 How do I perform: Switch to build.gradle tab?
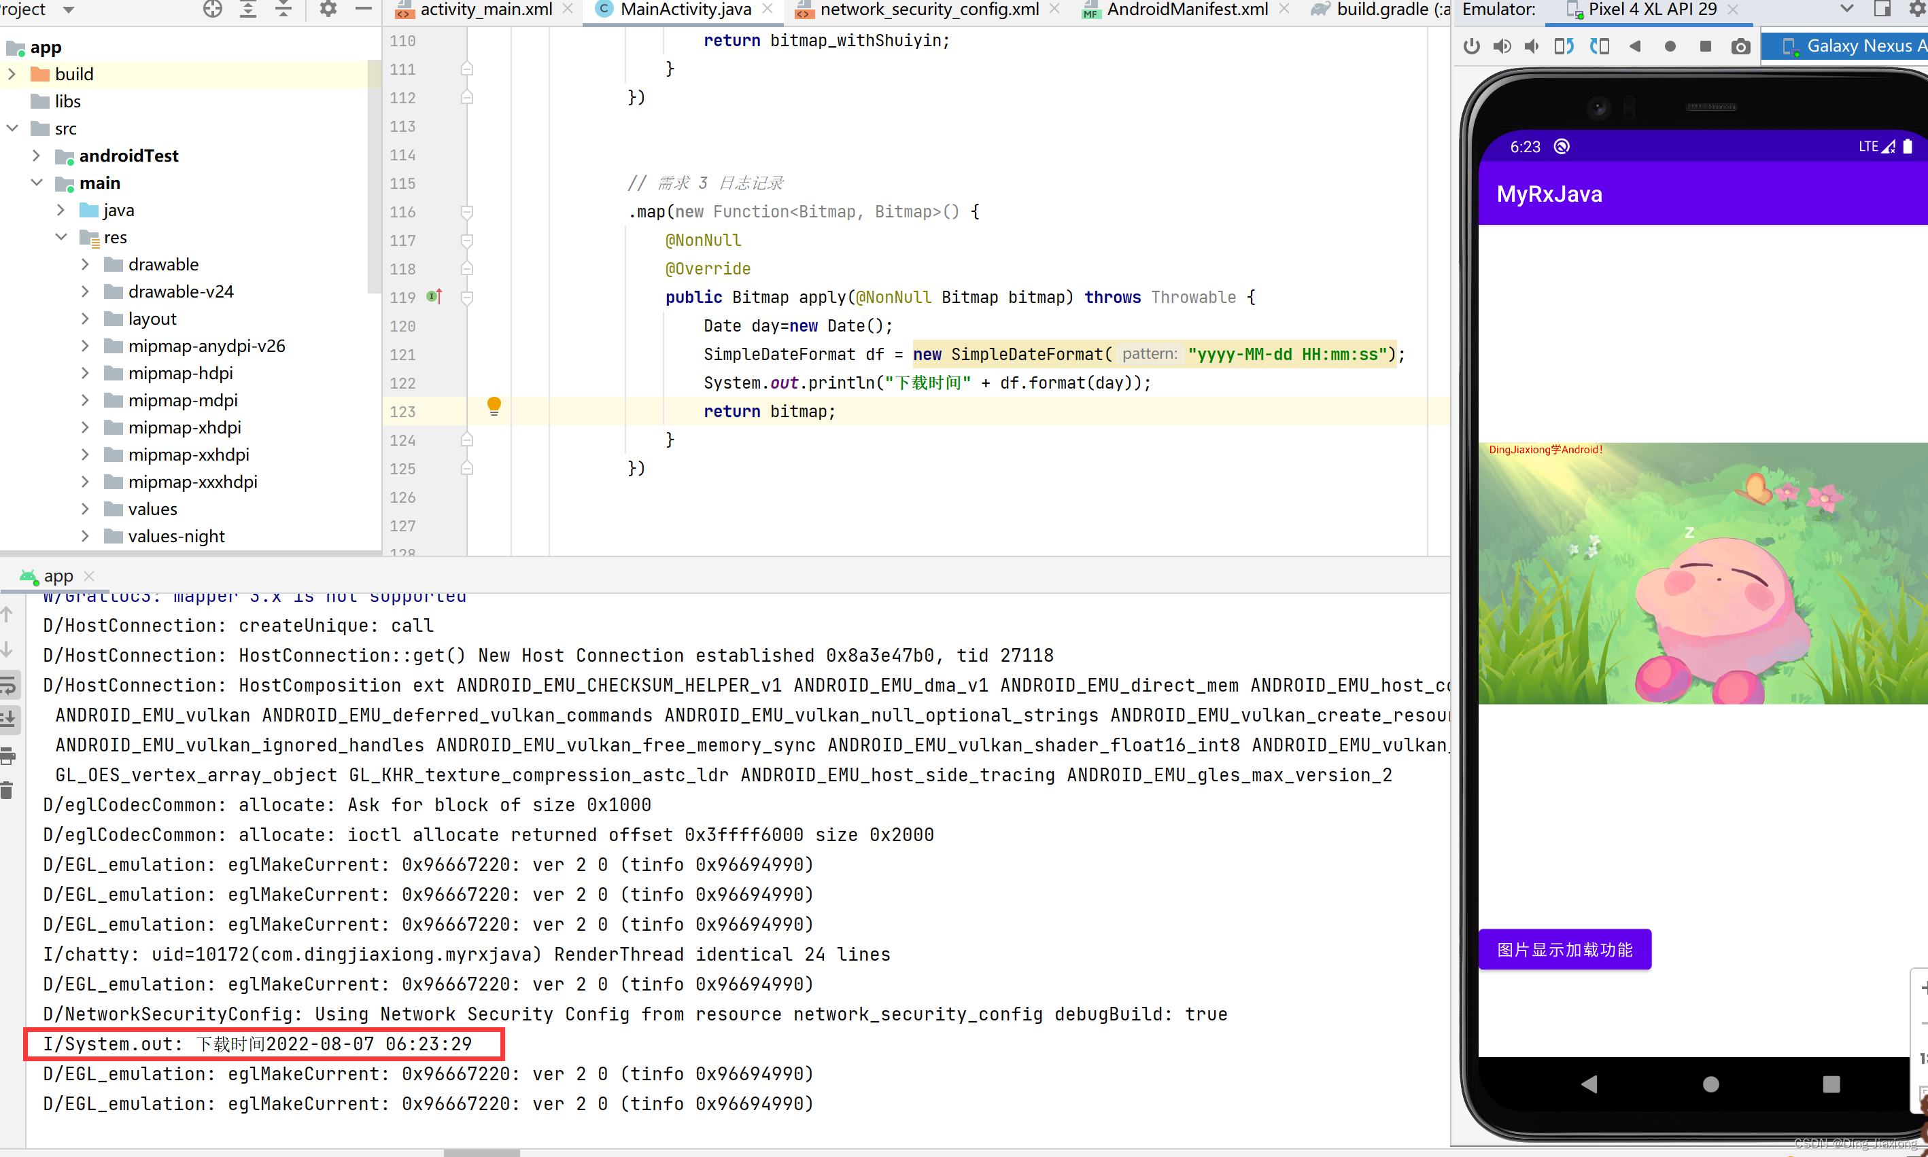coord(1379,10)
